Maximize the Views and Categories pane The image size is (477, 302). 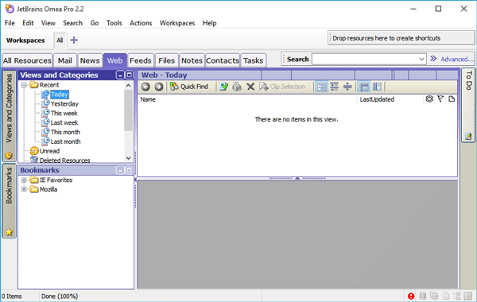(130, 75)
